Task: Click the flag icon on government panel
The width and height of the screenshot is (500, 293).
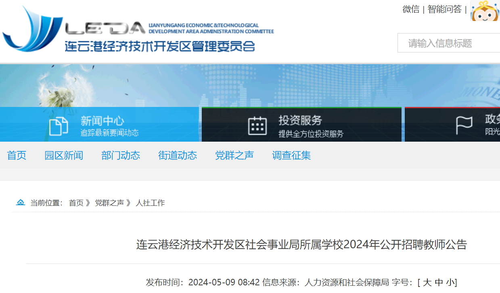Action: pos(464,126)
